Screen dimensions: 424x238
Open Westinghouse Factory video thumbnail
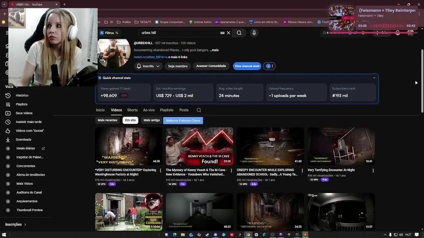(129, 146)
